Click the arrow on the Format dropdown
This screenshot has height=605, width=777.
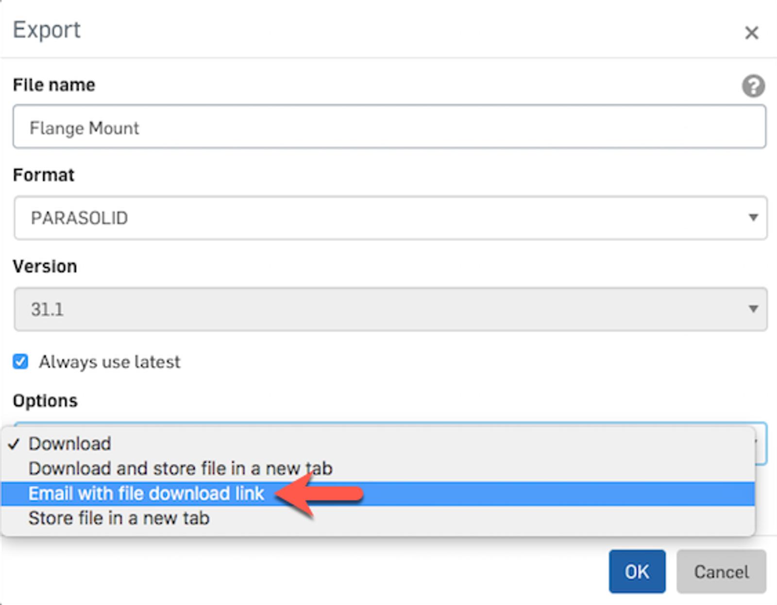click(x=753, y=218)
